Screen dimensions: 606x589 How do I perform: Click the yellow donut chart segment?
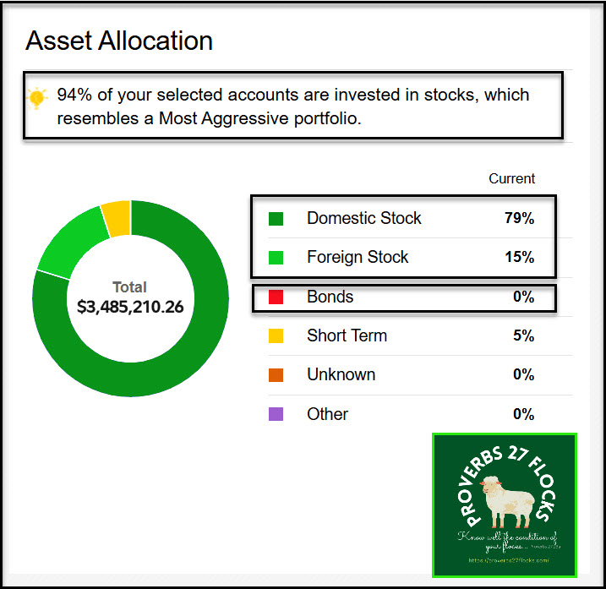(116, 217)
